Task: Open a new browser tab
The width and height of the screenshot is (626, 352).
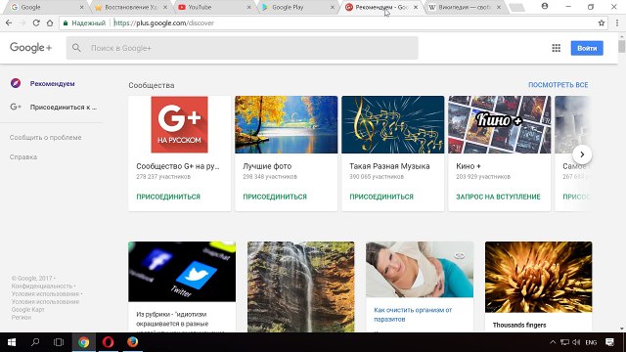Action: point(517,8)
